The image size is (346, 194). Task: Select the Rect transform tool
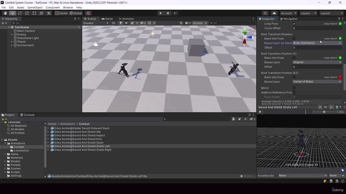click(x=34, y=13)
